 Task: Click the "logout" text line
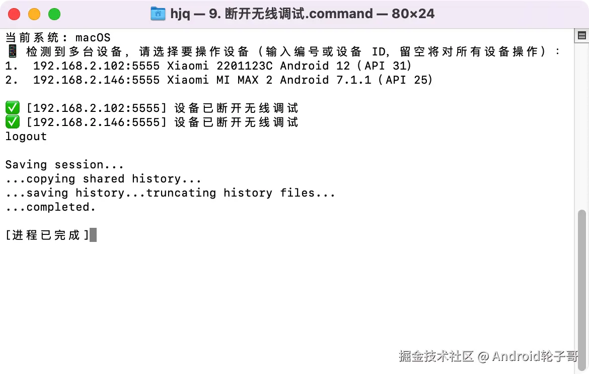click(26, 137)
